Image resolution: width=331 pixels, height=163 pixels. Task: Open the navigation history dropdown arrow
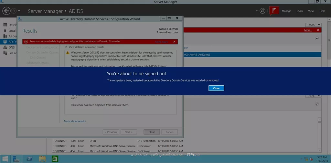(19, 11)
